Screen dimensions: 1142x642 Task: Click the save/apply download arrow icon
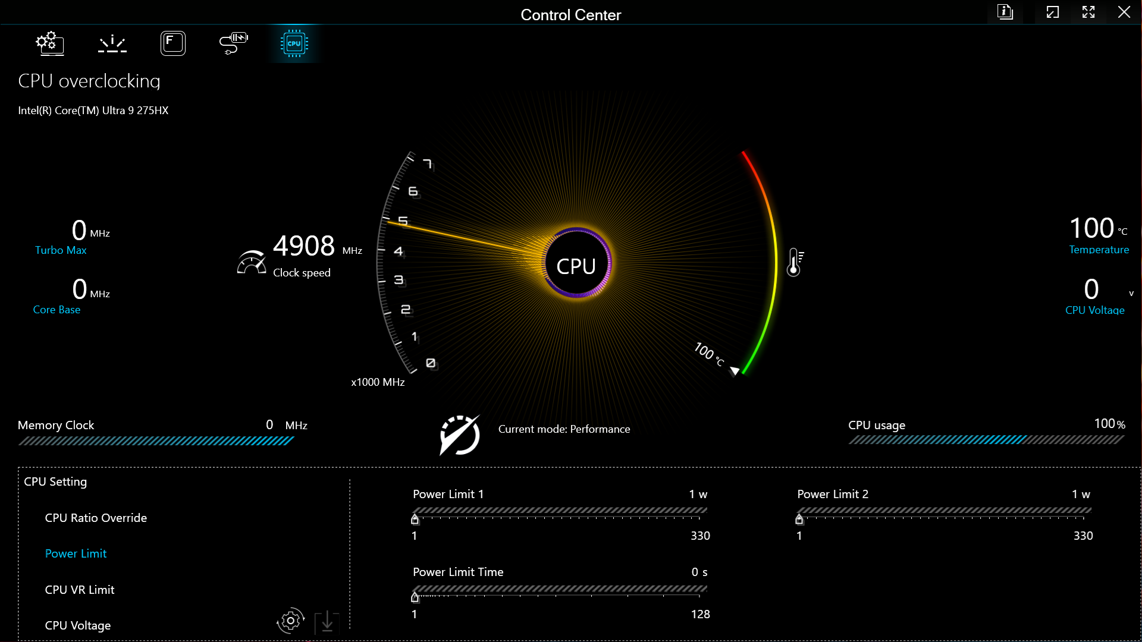(327, 622)
